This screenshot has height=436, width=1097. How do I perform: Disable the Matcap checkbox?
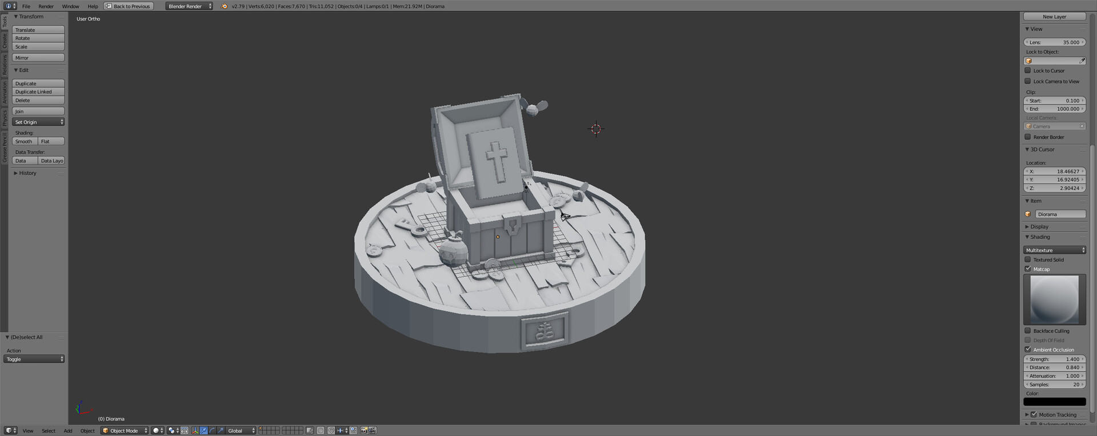pos(1028,269)
